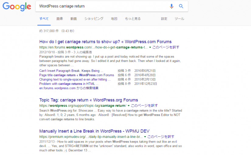
Task: Click the Google logo
Action: click(17, 7)
